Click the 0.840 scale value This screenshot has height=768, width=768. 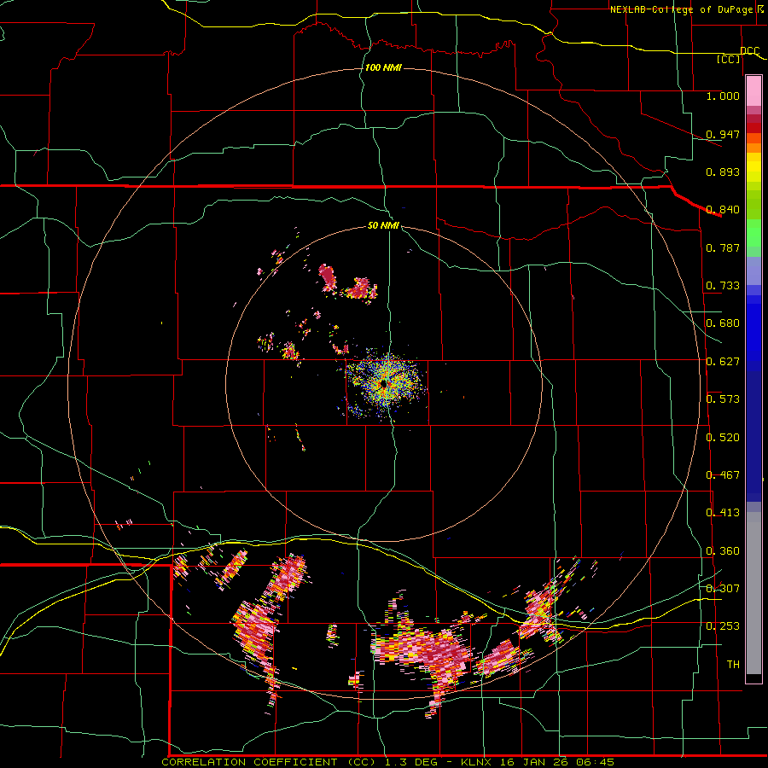pyautogui.click(x=723, y=210)
